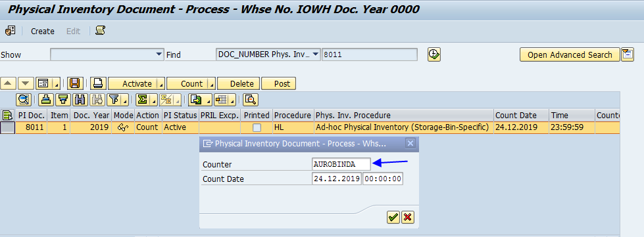Screen dimensions: 644x237
Task: Click the PI Status column header
Action: pyautogui.click(x=180, y=116)
